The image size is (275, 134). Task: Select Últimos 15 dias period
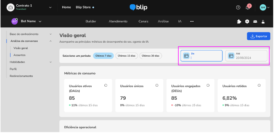click(x=126, y=56)
